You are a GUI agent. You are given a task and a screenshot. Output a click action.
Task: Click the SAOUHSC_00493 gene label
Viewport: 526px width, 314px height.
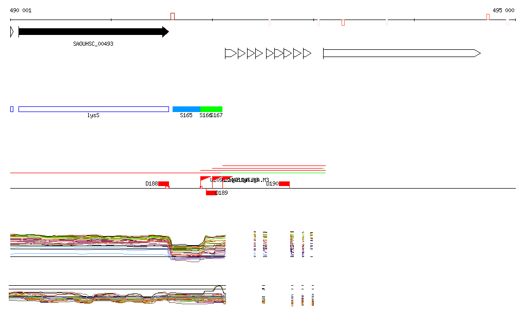pos(93,44)
